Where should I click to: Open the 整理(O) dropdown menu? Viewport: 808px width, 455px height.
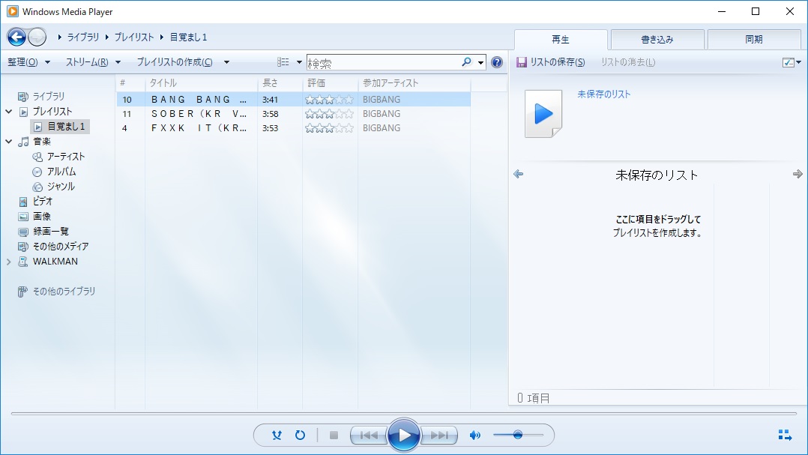coord(28,62)
